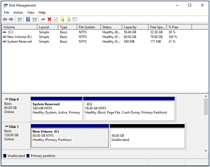This screenshot has width=210, height=167.
Task: Select the (C:) partition block on Disk 0
Action: coord(129,108)
